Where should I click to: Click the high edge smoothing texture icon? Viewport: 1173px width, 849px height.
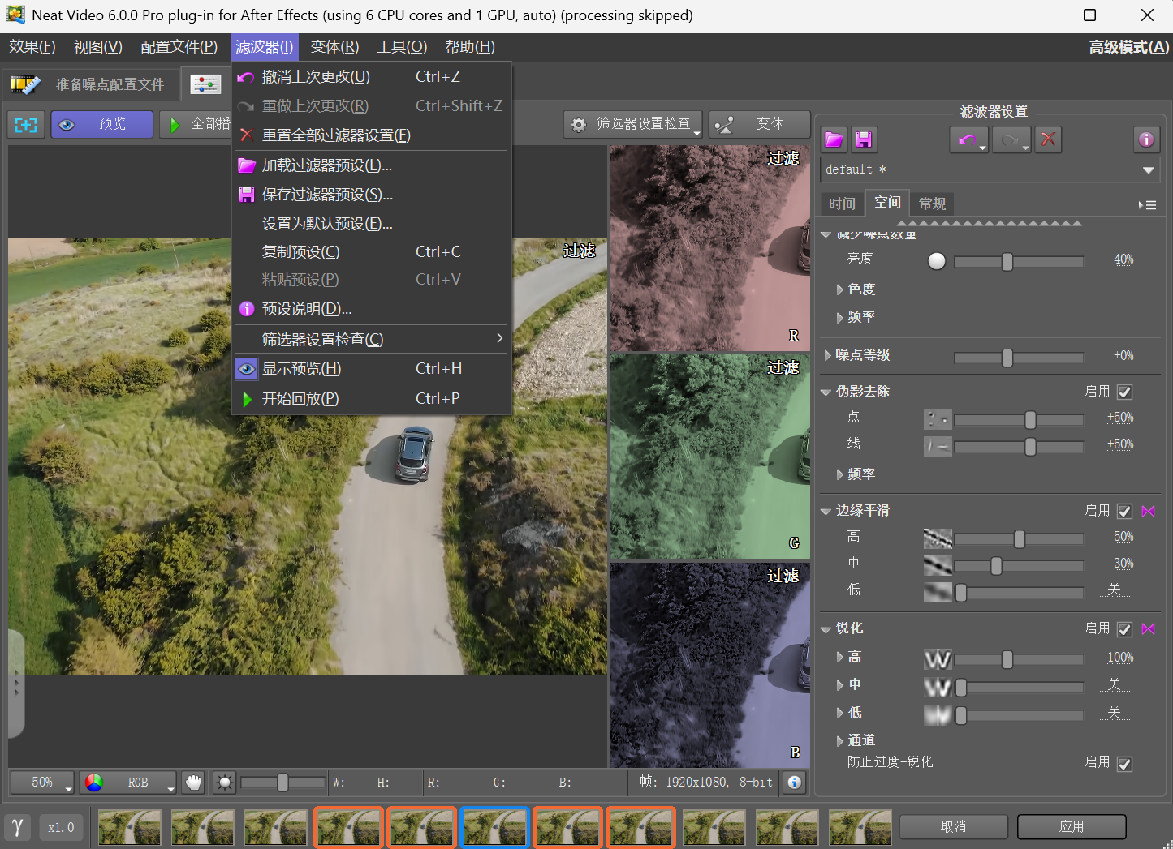coord(938,538)
